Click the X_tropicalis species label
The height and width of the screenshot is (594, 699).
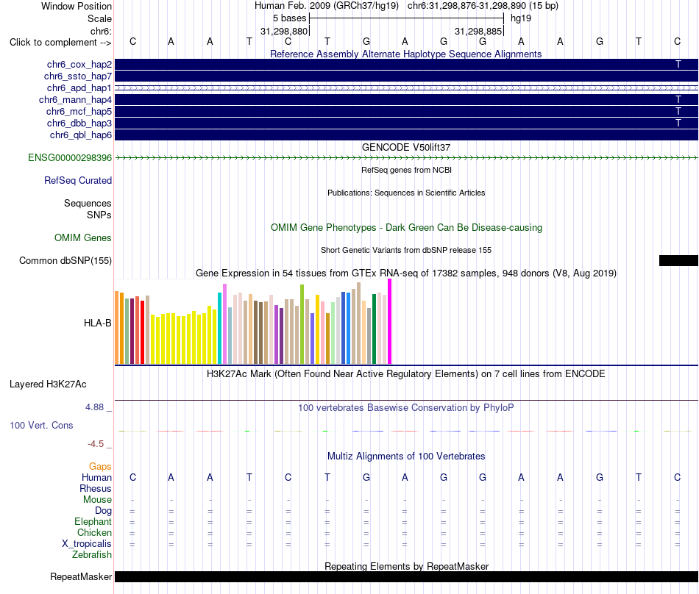point(87,544)
